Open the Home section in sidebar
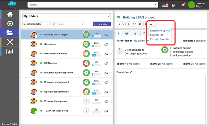The image size is (209, 126). tap(10, 14)
